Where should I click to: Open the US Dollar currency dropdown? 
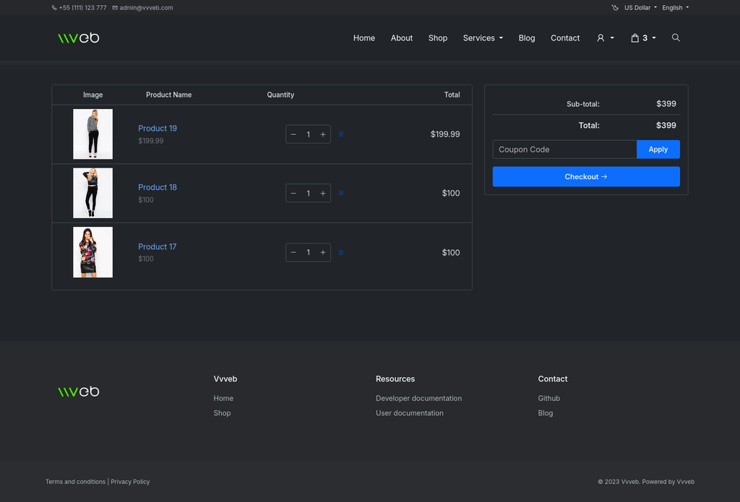[640, 7]
